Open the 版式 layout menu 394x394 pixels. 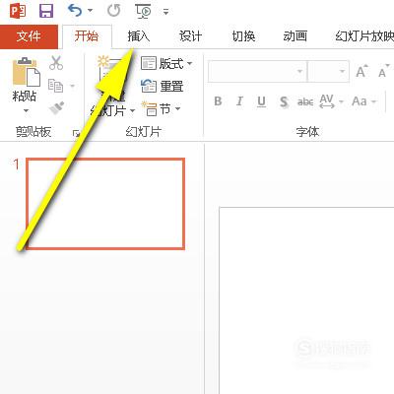[x=166, y=63]
